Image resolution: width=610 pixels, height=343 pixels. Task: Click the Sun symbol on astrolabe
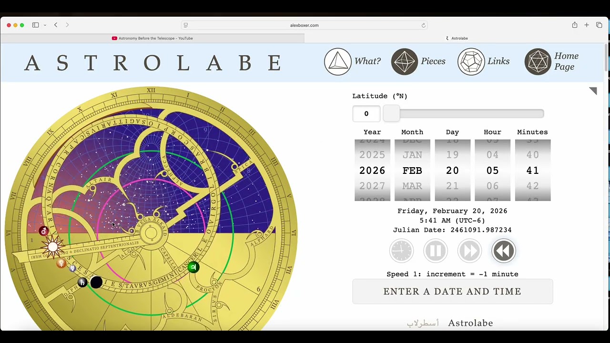pyautogui.click(x=53, y=247)
